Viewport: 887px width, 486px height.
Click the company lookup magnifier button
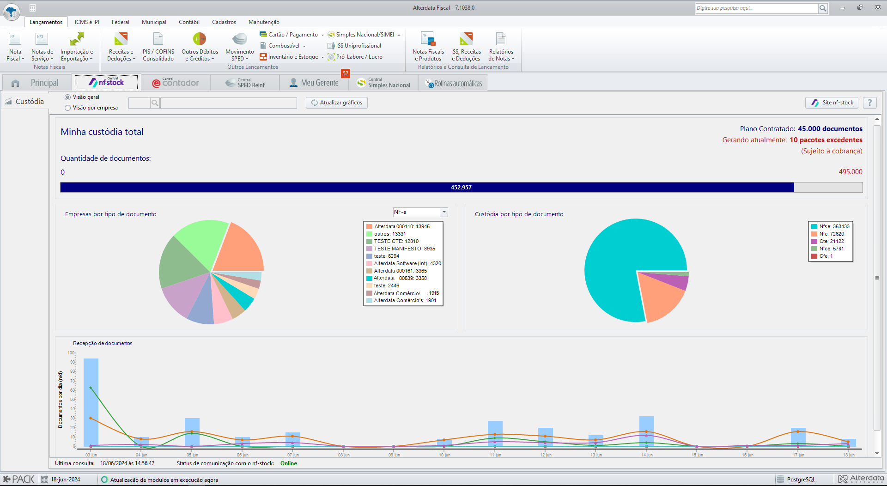(155, 103)
